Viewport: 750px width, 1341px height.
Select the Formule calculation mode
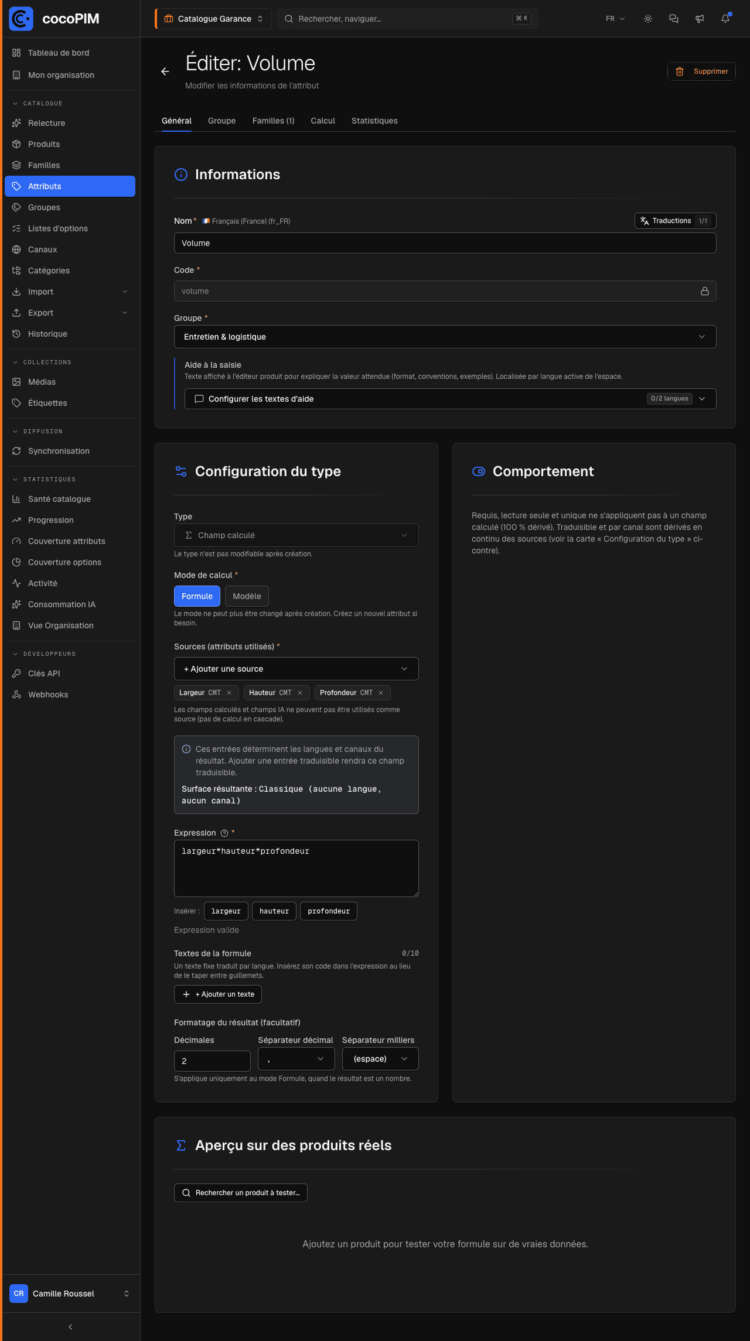coord(197,596)
